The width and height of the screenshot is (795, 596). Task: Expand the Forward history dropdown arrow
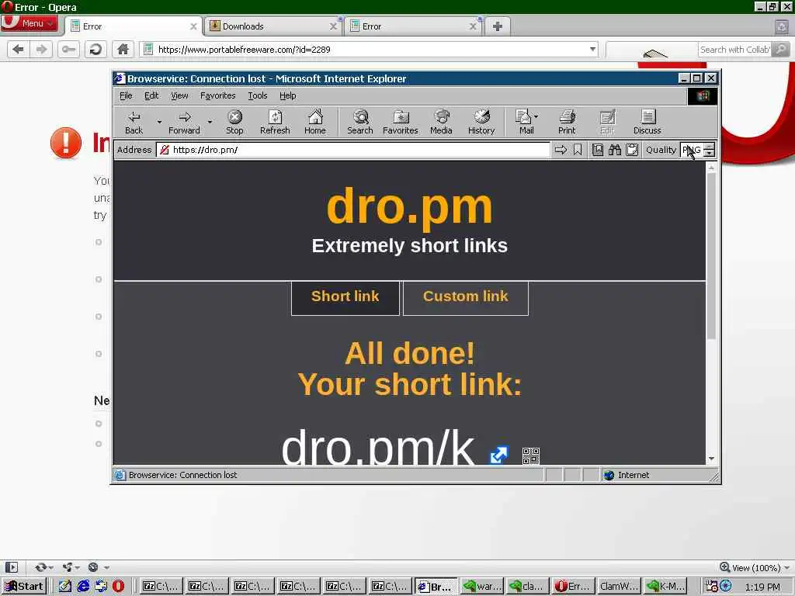coord(210,122)
